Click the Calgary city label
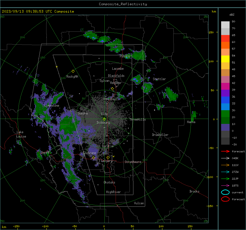This screenshot has height=230, width=246. [107, 161]
